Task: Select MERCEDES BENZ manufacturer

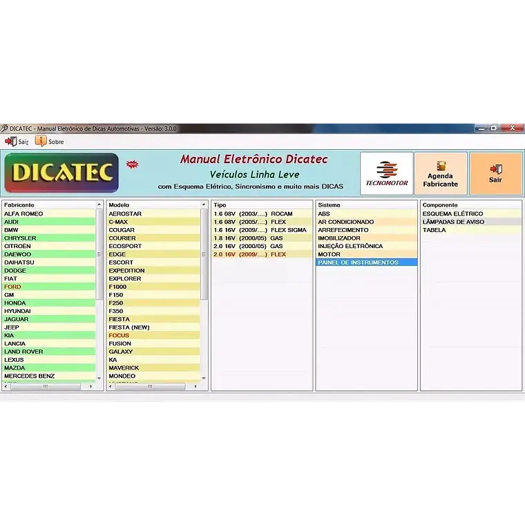Action: click(x=49, y=376)
